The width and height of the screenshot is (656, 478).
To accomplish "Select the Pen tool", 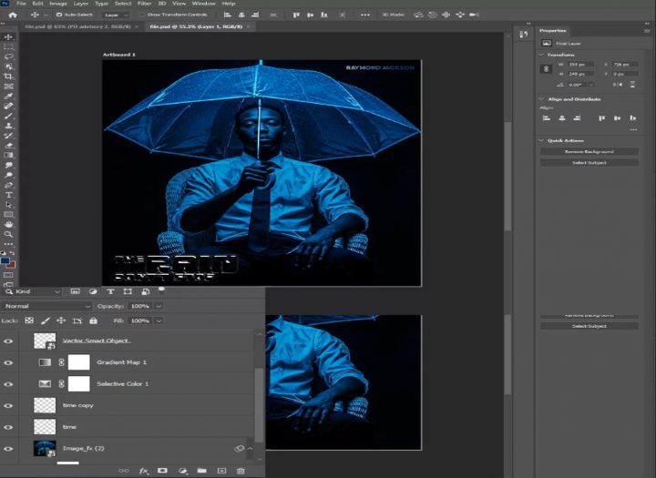I will pyautogui.click(x=8, y=185).
